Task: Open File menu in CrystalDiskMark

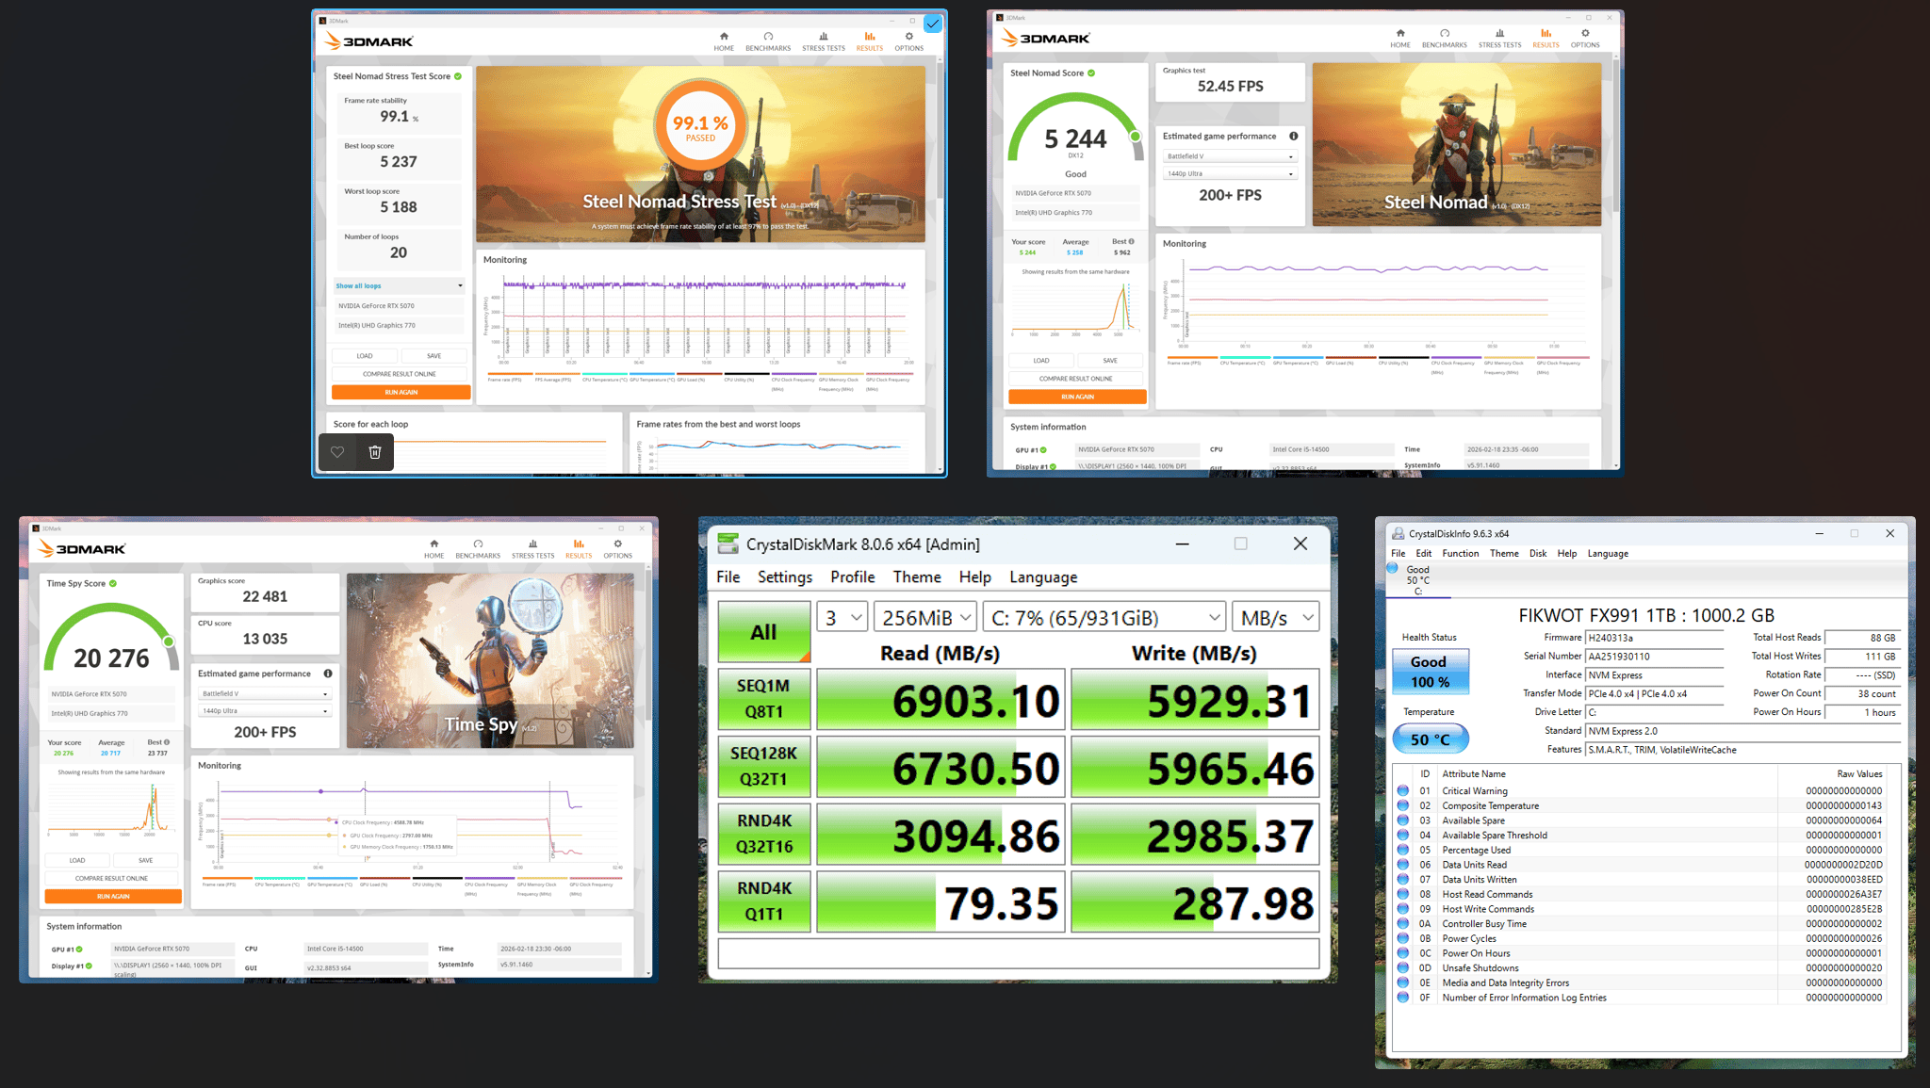Action: pyautogui.click(x=728, y=577)
